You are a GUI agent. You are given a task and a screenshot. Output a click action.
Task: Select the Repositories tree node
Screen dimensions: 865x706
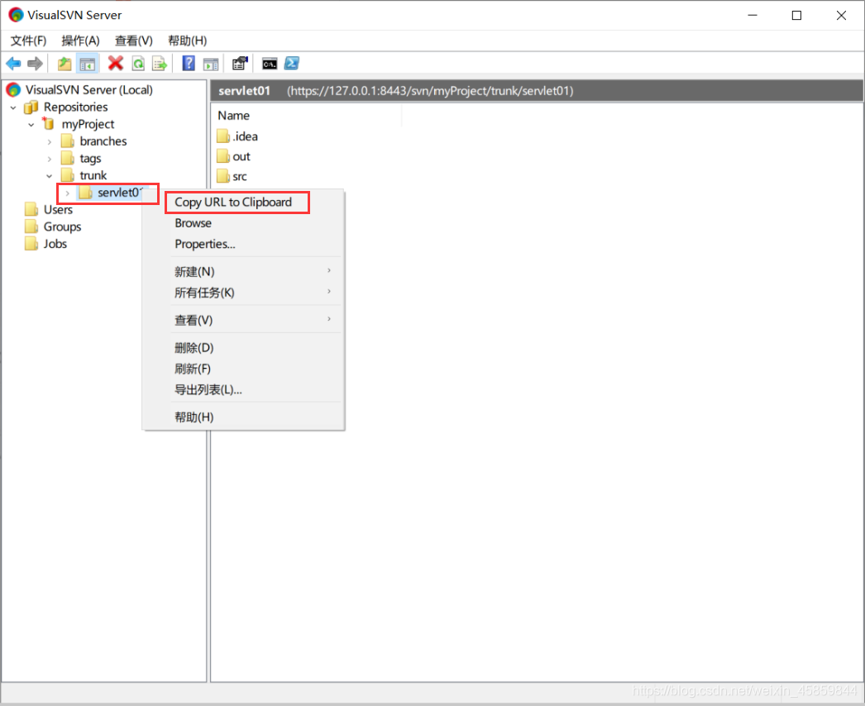coord(75,107)
